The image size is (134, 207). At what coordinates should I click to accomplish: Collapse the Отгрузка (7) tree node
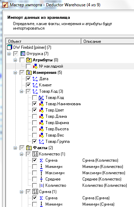9,54
